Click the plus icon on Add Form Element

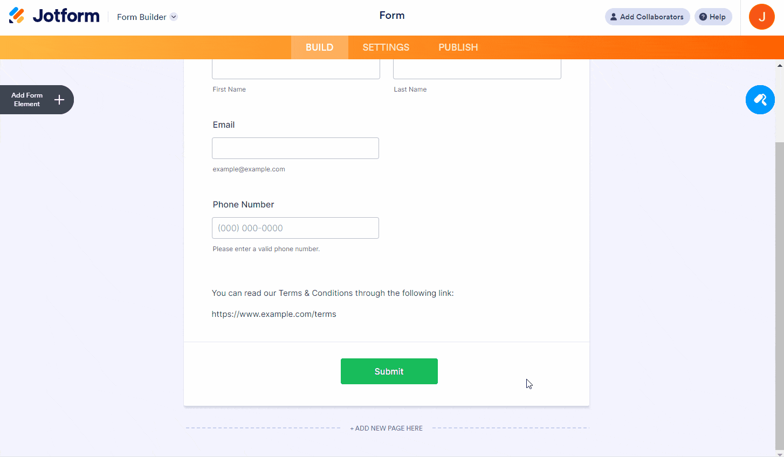pyautogui.click(x=59, y=100)
